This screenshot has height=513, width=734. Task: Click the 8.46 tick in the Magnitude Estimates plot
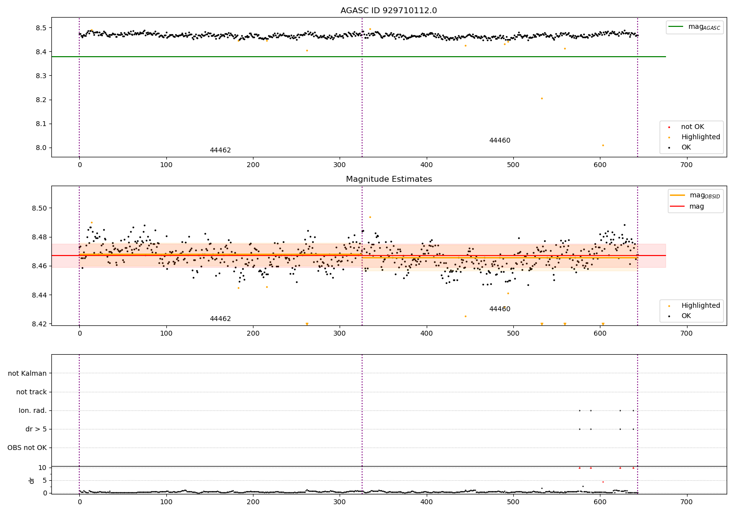click(x=39, y=266)
